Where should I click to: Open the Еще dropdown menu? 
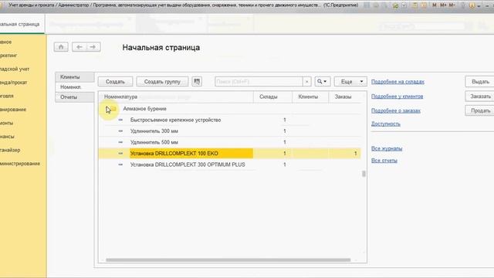click(x=350, y=81)
